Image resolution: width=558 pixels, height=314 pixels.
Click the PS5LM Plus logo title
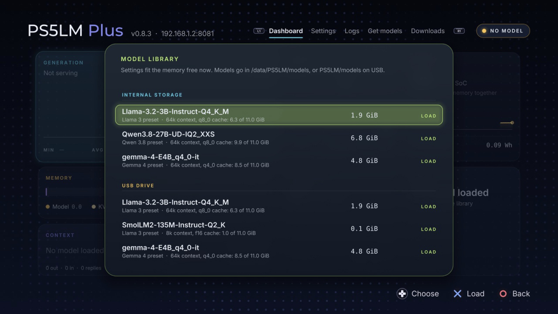75,31
